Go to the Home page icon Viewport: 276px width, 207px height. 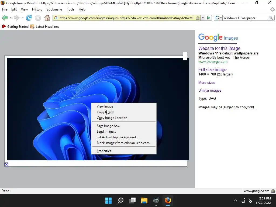coord(47,18)
